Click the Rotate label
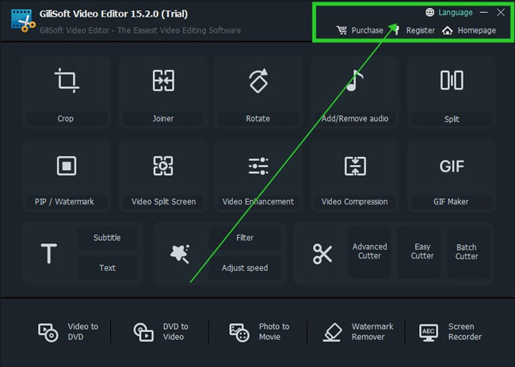Image resolution: width=515 pixels, height=367 pixels. [x=257, y=118]
